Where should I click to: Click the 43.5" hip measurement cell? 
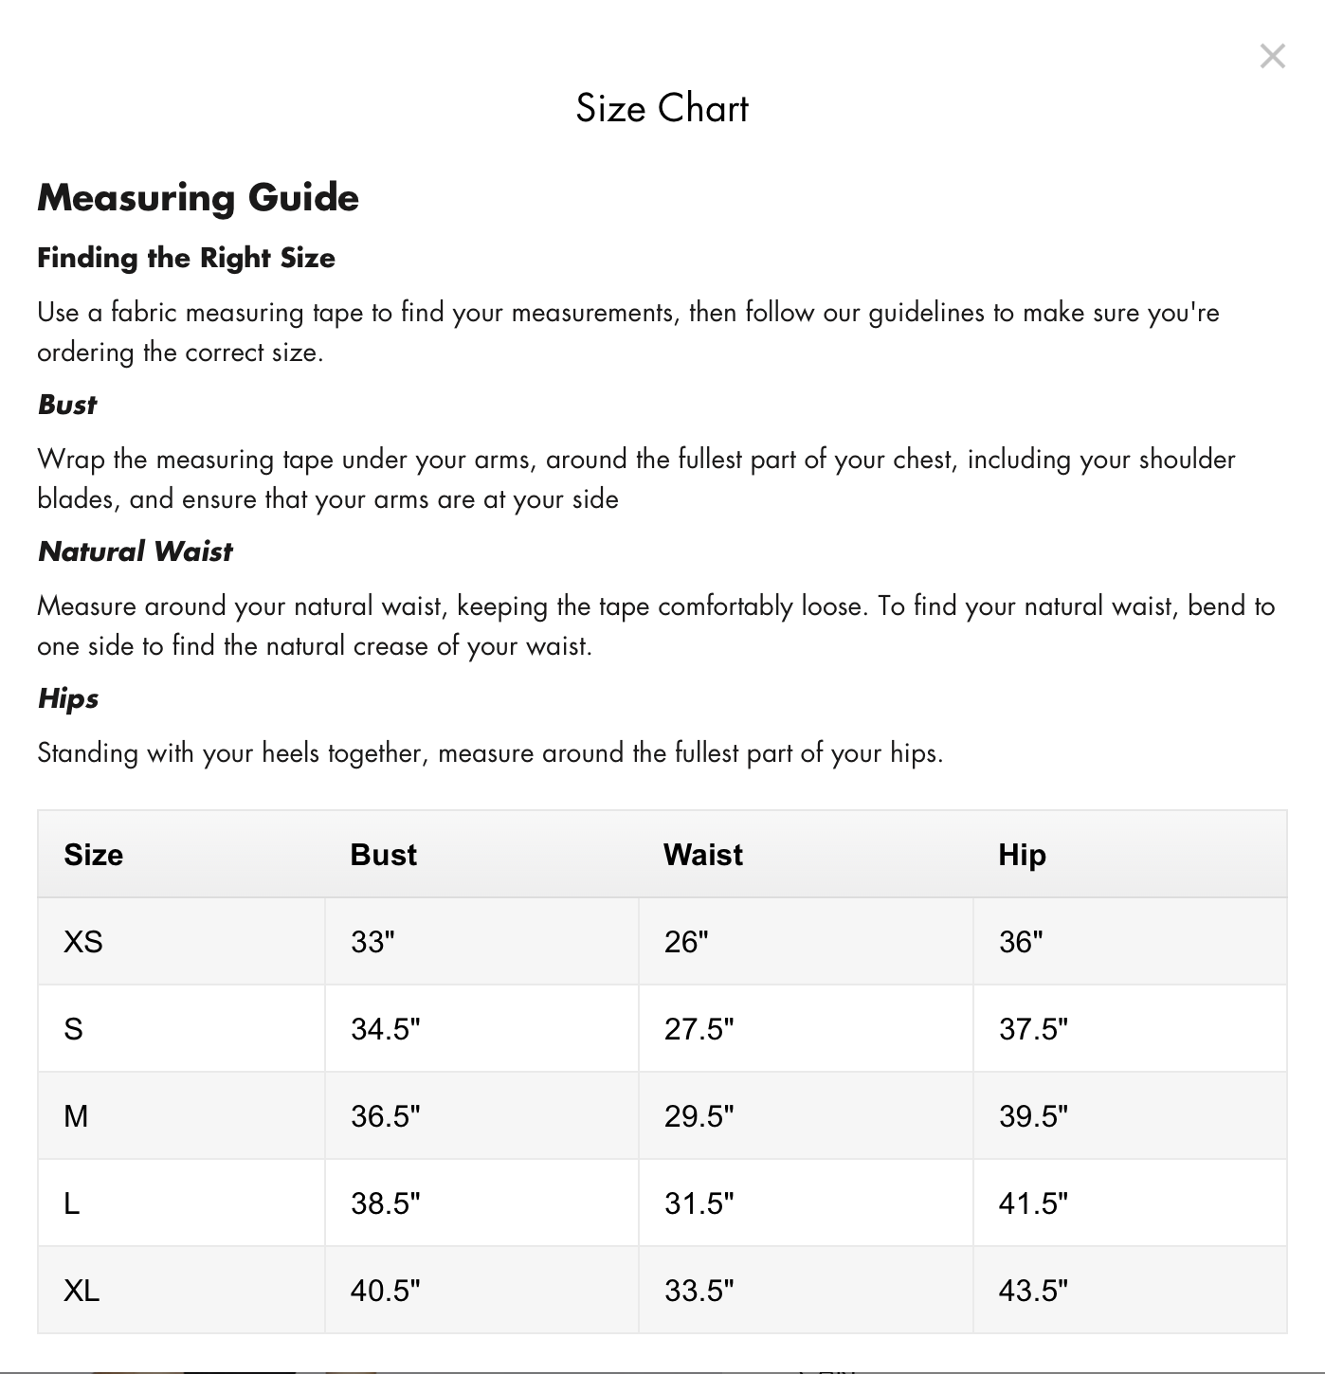coord(1033,1291)
